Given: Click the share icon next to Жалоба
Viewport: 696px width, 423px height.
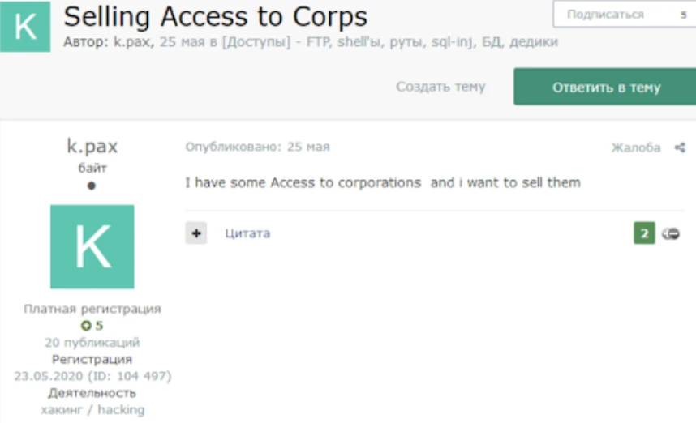Looking at the screenshot, I should point(680,147).
